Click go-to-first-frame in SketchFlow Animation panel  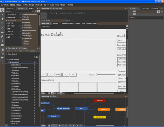(x=42, y=21)
